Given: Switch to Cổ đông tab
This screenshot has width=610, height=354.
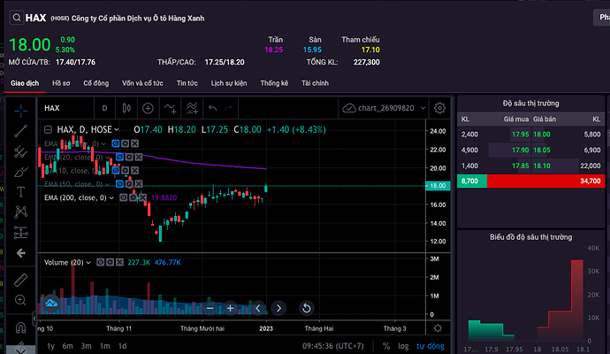Looking at the screenshot, I should coord(96,83).
